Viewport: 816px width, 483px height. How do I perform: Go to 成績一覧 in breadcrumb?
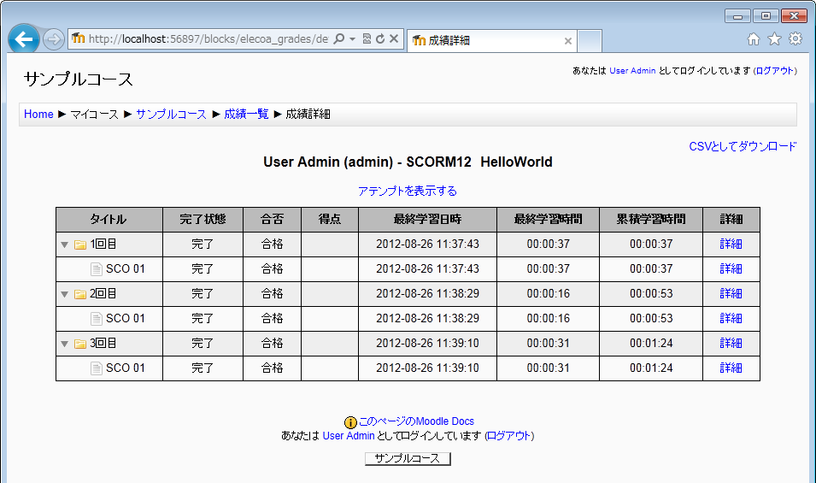click(246, 114)
